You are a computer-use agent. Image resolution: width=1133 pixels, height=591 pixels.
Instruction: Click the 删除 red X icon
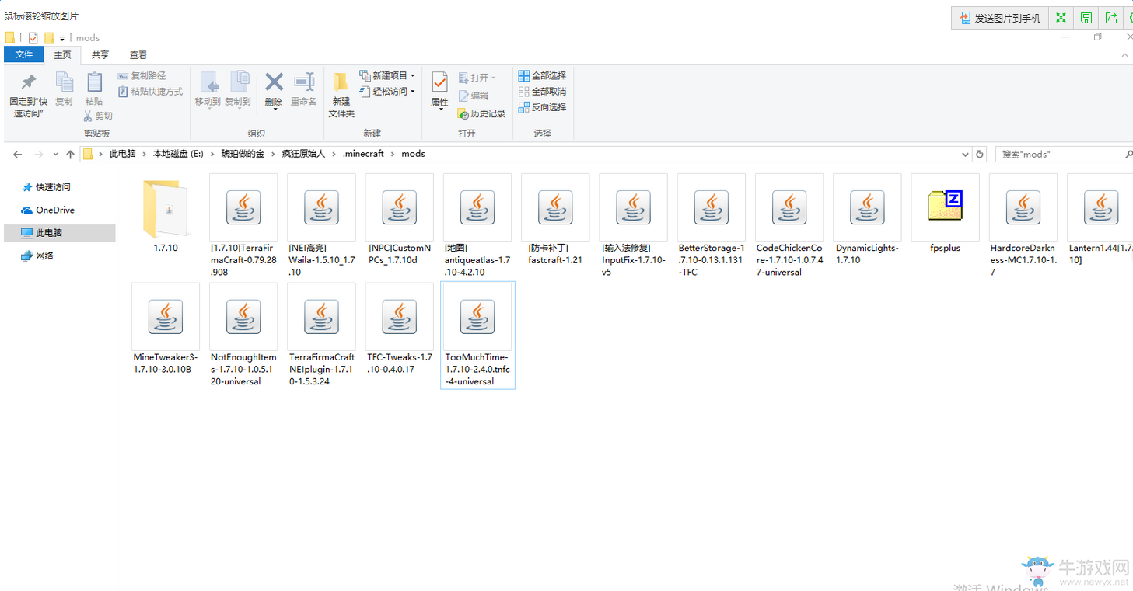pyautogui.click(x=274, y=82)
